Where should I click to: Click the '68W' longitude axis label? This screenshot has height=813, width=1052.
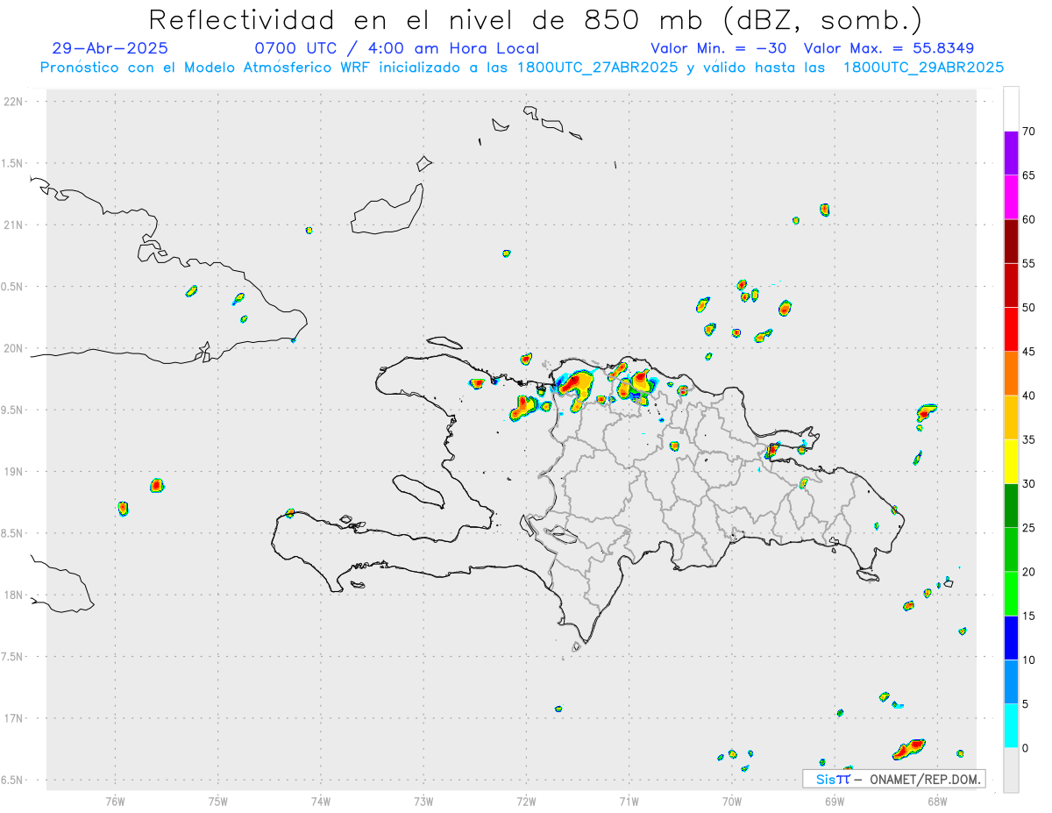pyautogui.click(x=936, y=800)
